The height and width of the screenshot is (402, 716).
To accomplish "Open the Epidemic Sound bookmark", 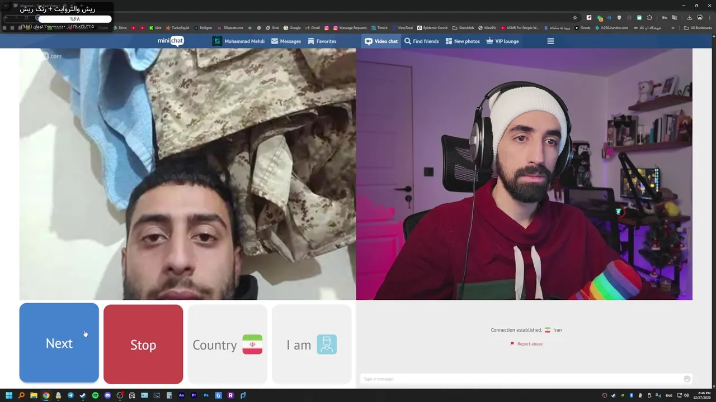I will 432,28.
